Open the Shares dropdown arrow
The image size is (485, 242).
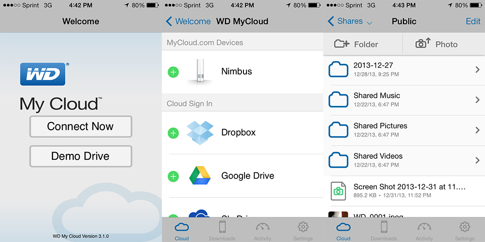[x=370, y=23]
